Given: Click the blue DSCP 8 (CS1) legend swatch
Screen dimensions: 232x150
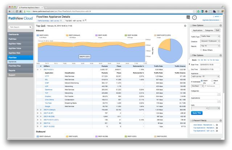Looking at the screenshot, I should pos(38,35).
